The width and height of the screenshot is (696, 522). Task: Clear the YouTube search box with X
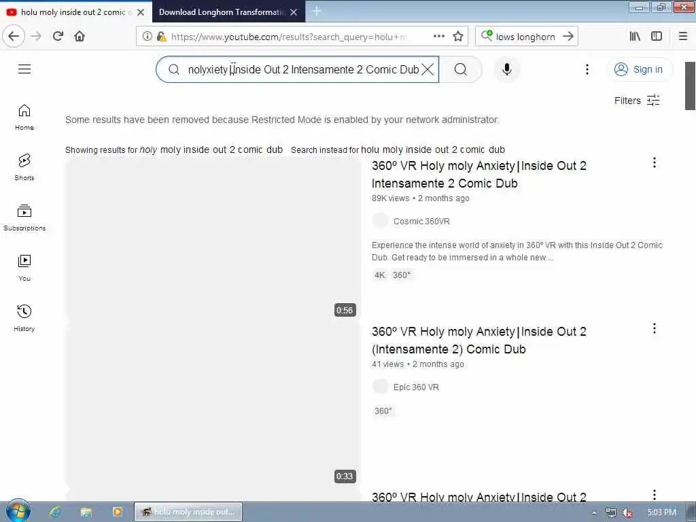[428, 69]
